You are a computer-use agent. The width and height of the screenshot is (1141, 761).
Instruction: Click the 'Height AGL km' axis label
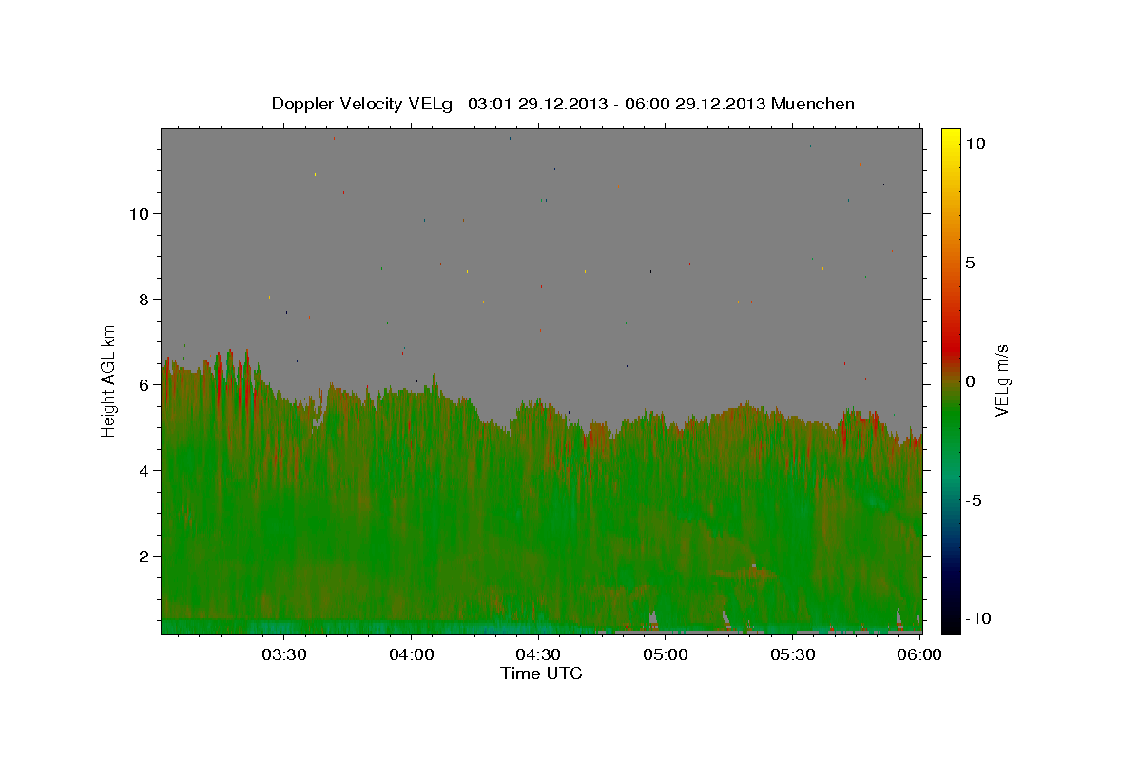[x=109, y=380]
